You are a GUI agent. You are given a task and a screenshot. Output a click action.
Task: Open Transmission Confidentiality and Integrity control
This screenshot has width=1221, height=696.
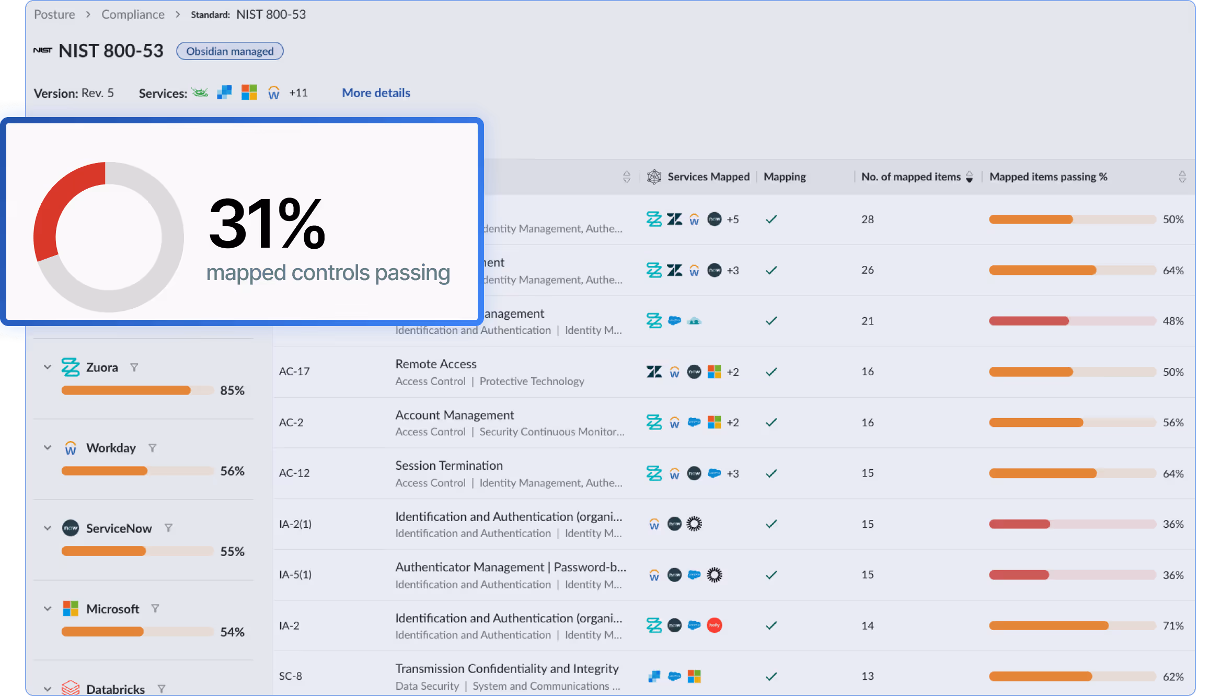506,669
